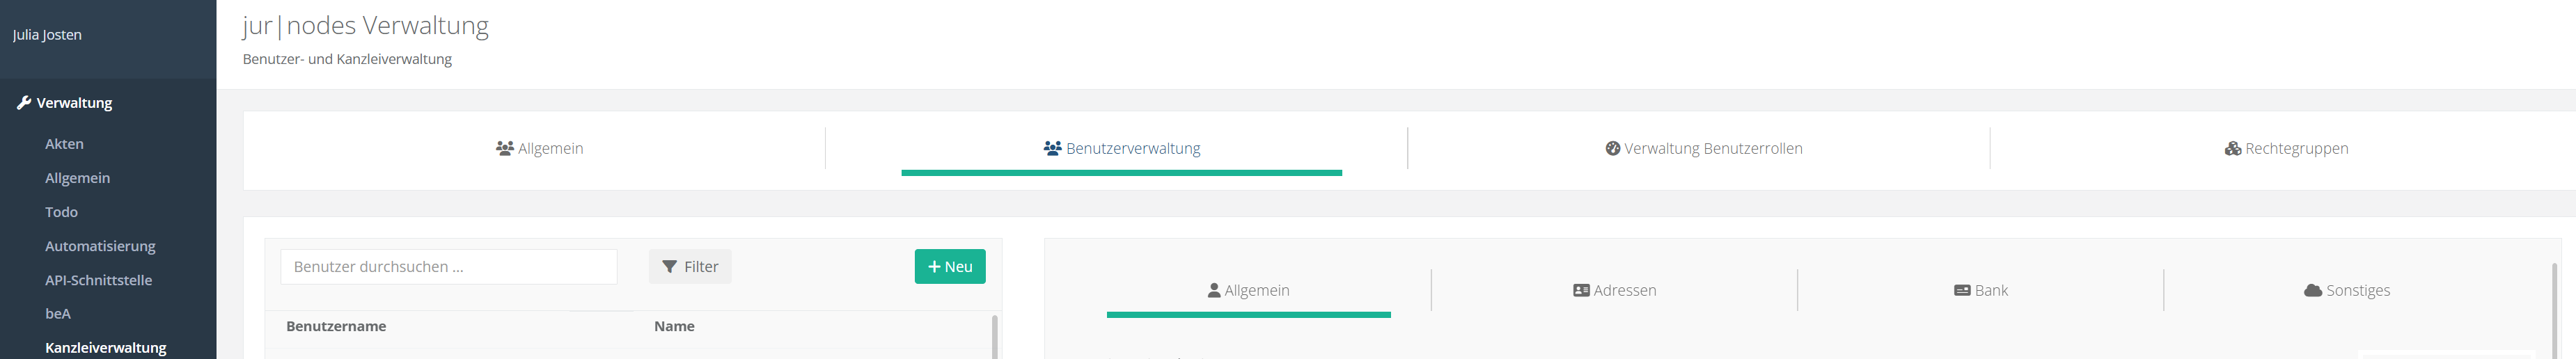Create a new user with Neu
Viewport: 2576px width, 359px height.
click(949, 266)
